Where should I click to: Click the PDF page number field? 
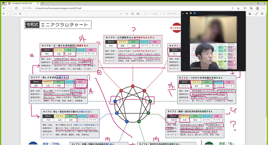pos(10,14)
